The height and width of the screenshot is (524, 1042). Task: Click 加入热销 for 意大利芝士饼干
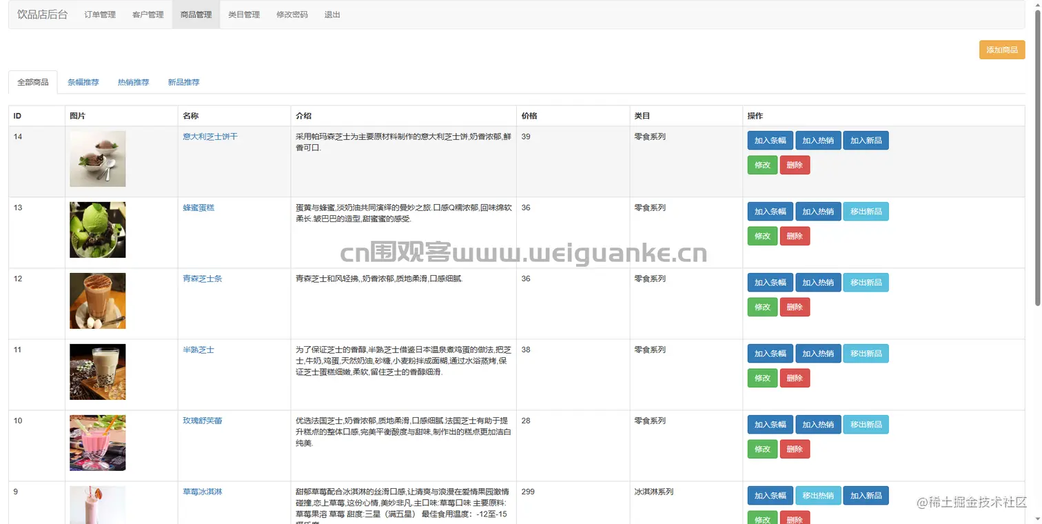coord(818,141)
